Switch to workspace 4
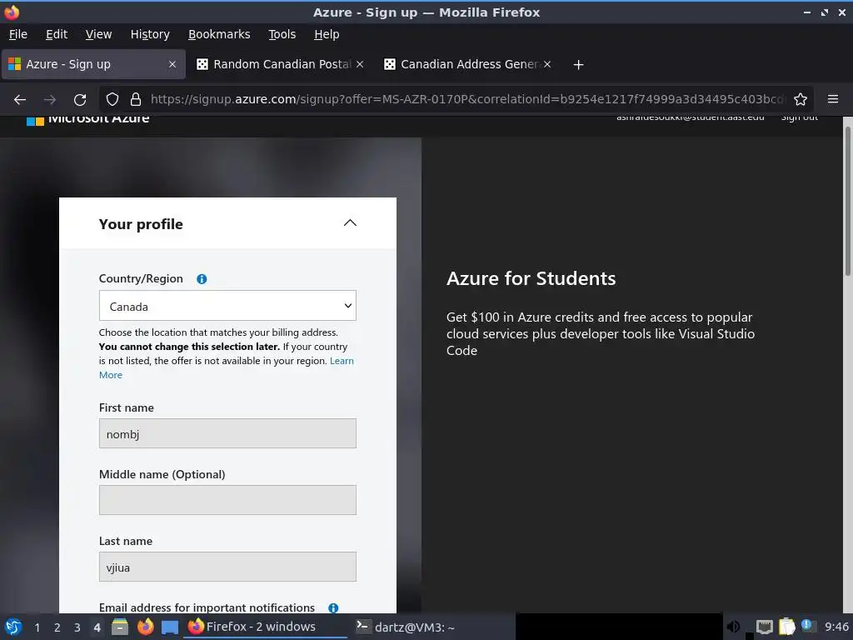The width and height of the screenshot is (853, 640). (97, 627)
